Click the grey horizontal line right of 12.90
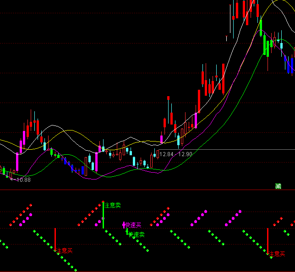This screenshot has width=295, height=272. point(243,149)
